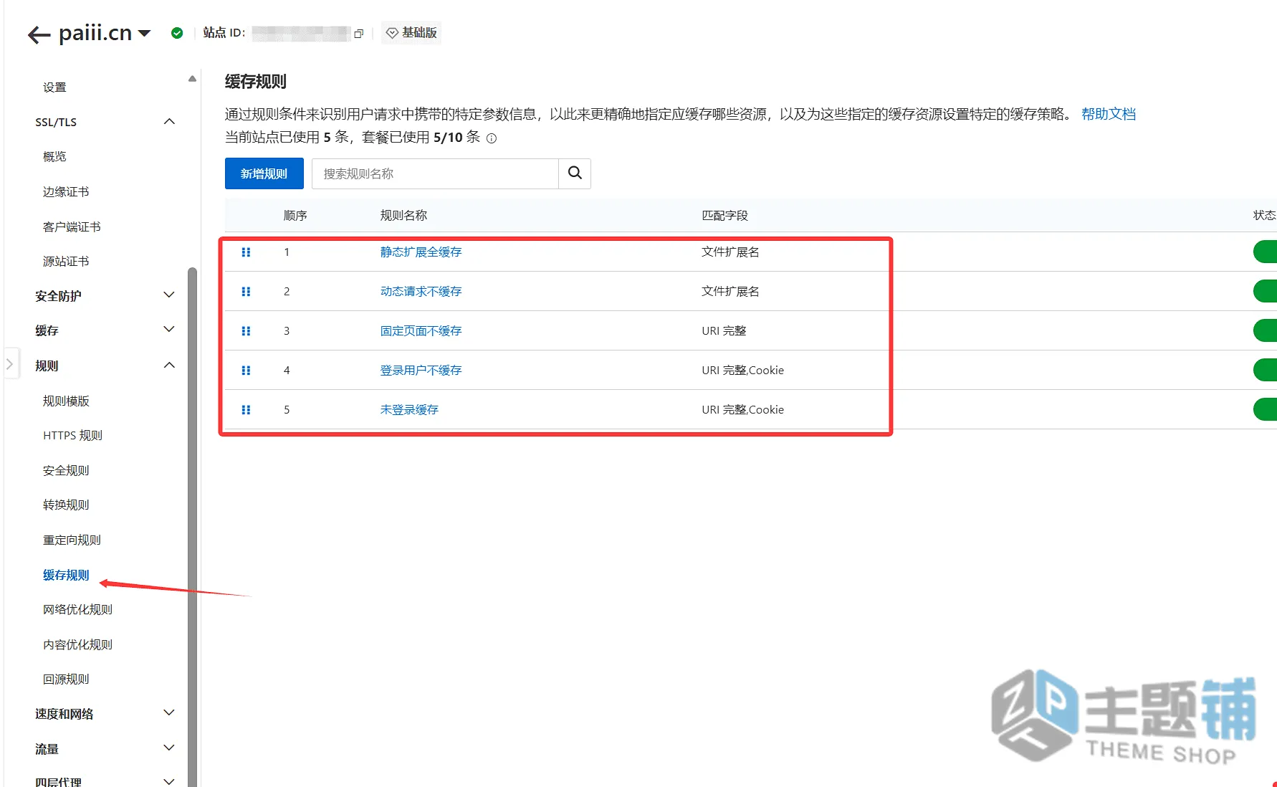
Task: Toggle status switch for 登录用户不缓存
Action: pyautogui.click(x=1266, y=370)
